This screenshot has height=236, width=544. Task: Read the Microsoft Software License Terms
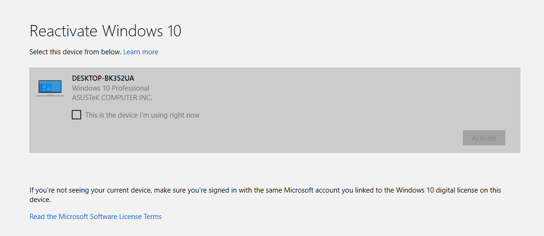pos(95,217)
